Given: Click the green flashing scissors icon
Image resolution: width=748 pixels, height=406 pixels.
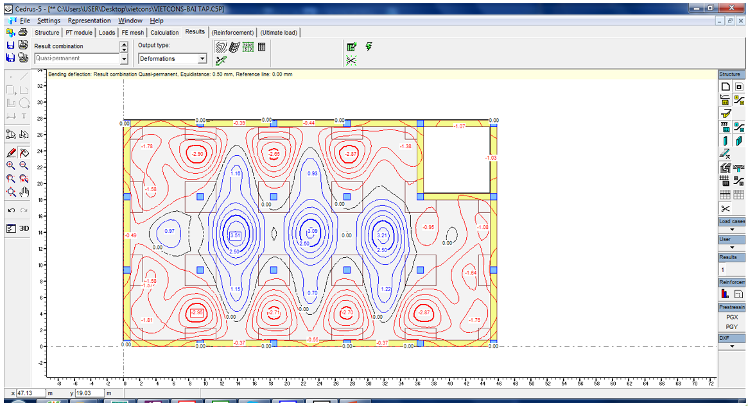Looking at the screenshot, I should [x=352, y=60].
